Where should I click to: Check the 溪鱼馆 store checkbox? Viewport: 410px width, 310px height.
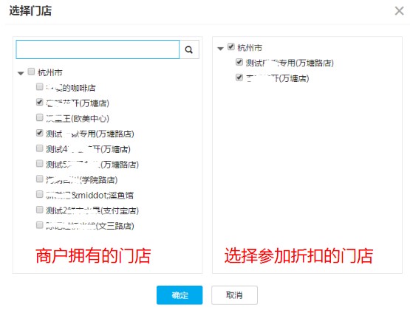tap(39, 194)
